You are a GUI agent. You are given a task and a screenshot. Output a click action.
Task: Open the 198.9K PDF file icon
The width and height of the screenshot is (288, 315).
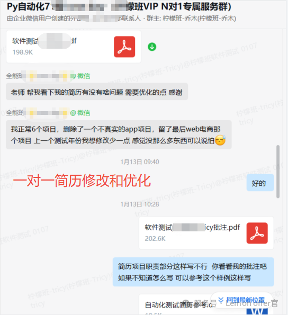click(124, 47)
